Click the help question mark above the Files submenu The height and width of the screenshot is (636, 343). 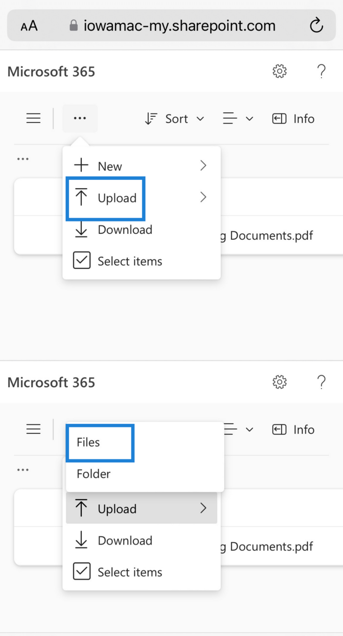[321, 382]
